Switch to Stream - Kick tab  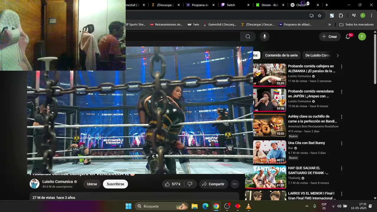pyautogui.click(x=270, y=5)
